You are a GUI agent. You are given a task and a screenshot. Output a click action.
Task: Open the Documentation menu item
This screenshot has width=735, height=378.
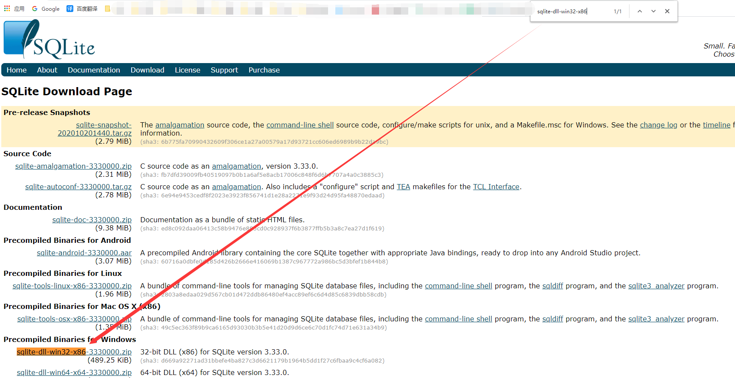(94, 70)
